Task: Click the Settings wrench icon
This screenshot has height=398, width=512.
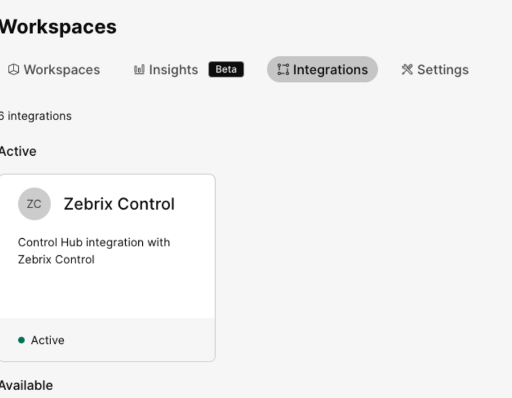Action: pyautogui.click(x=407, y=69)
